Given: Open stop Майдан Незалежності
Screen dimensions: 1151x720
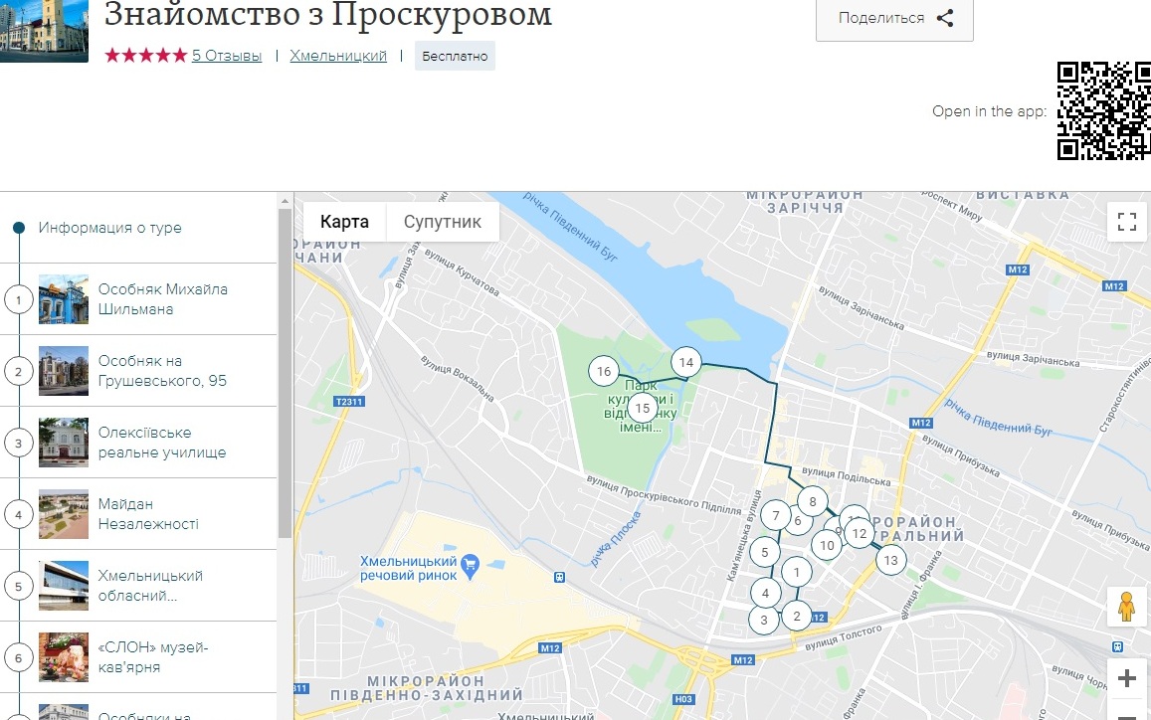Looking at the screenshot, I should pos(138,514).
